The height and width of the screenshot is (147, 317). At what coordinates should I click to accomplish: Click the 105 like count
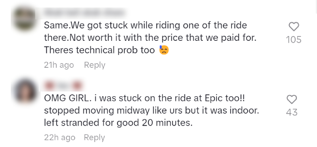294,40
